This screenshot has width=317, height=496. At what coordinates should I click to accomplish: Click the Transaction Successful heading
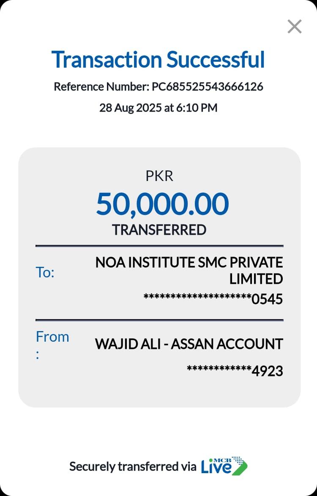point(158,60)
